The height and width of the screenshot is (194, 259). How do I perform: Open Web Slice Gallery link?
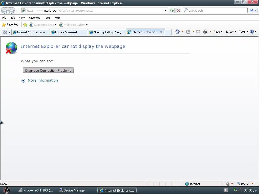coord(72,25)
